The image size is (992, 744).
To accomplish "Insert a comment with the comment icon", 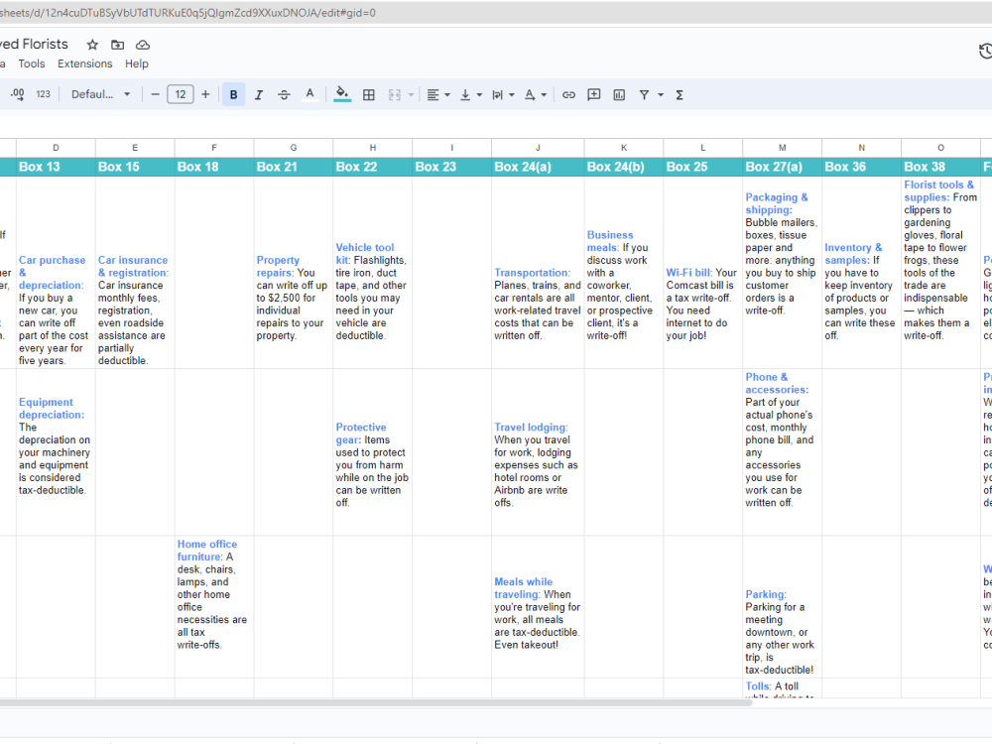I will coord(594,94).
